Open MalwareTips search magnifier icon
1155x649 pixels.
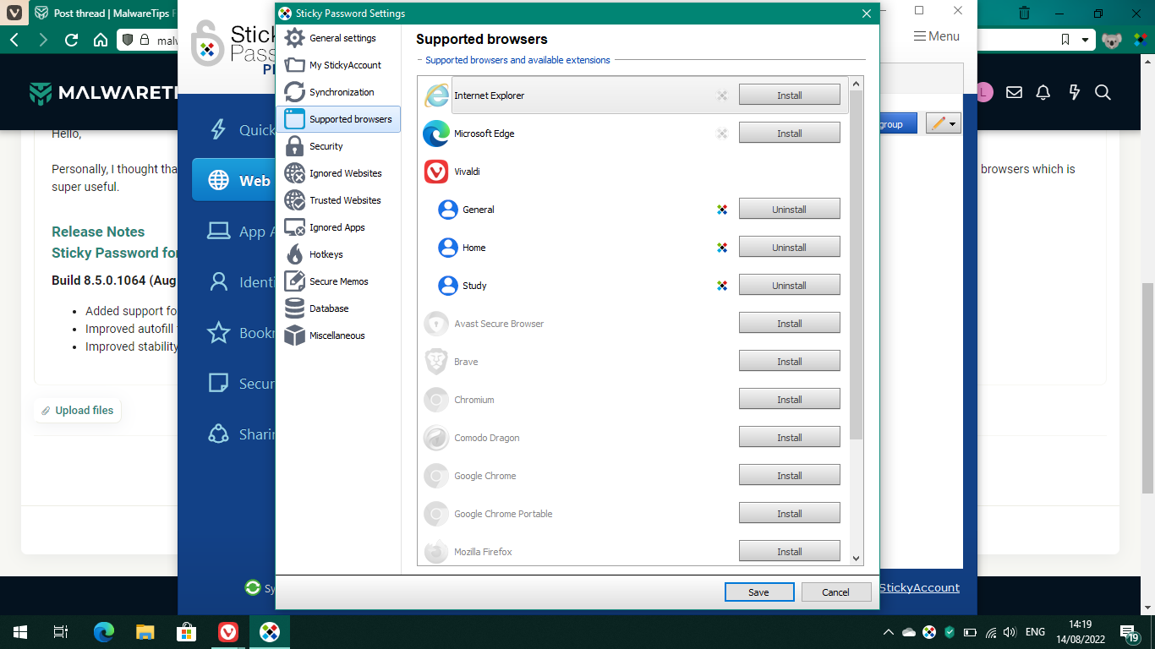1103,92
